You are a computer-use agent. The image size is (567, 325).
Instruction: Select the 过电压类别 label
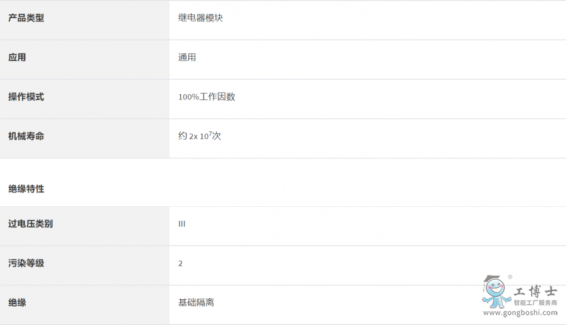tap(30, 224)
